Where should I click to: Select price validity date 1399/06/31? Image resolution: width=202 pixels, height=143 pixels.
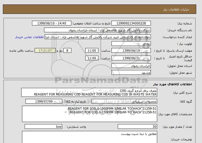point(131,58)
